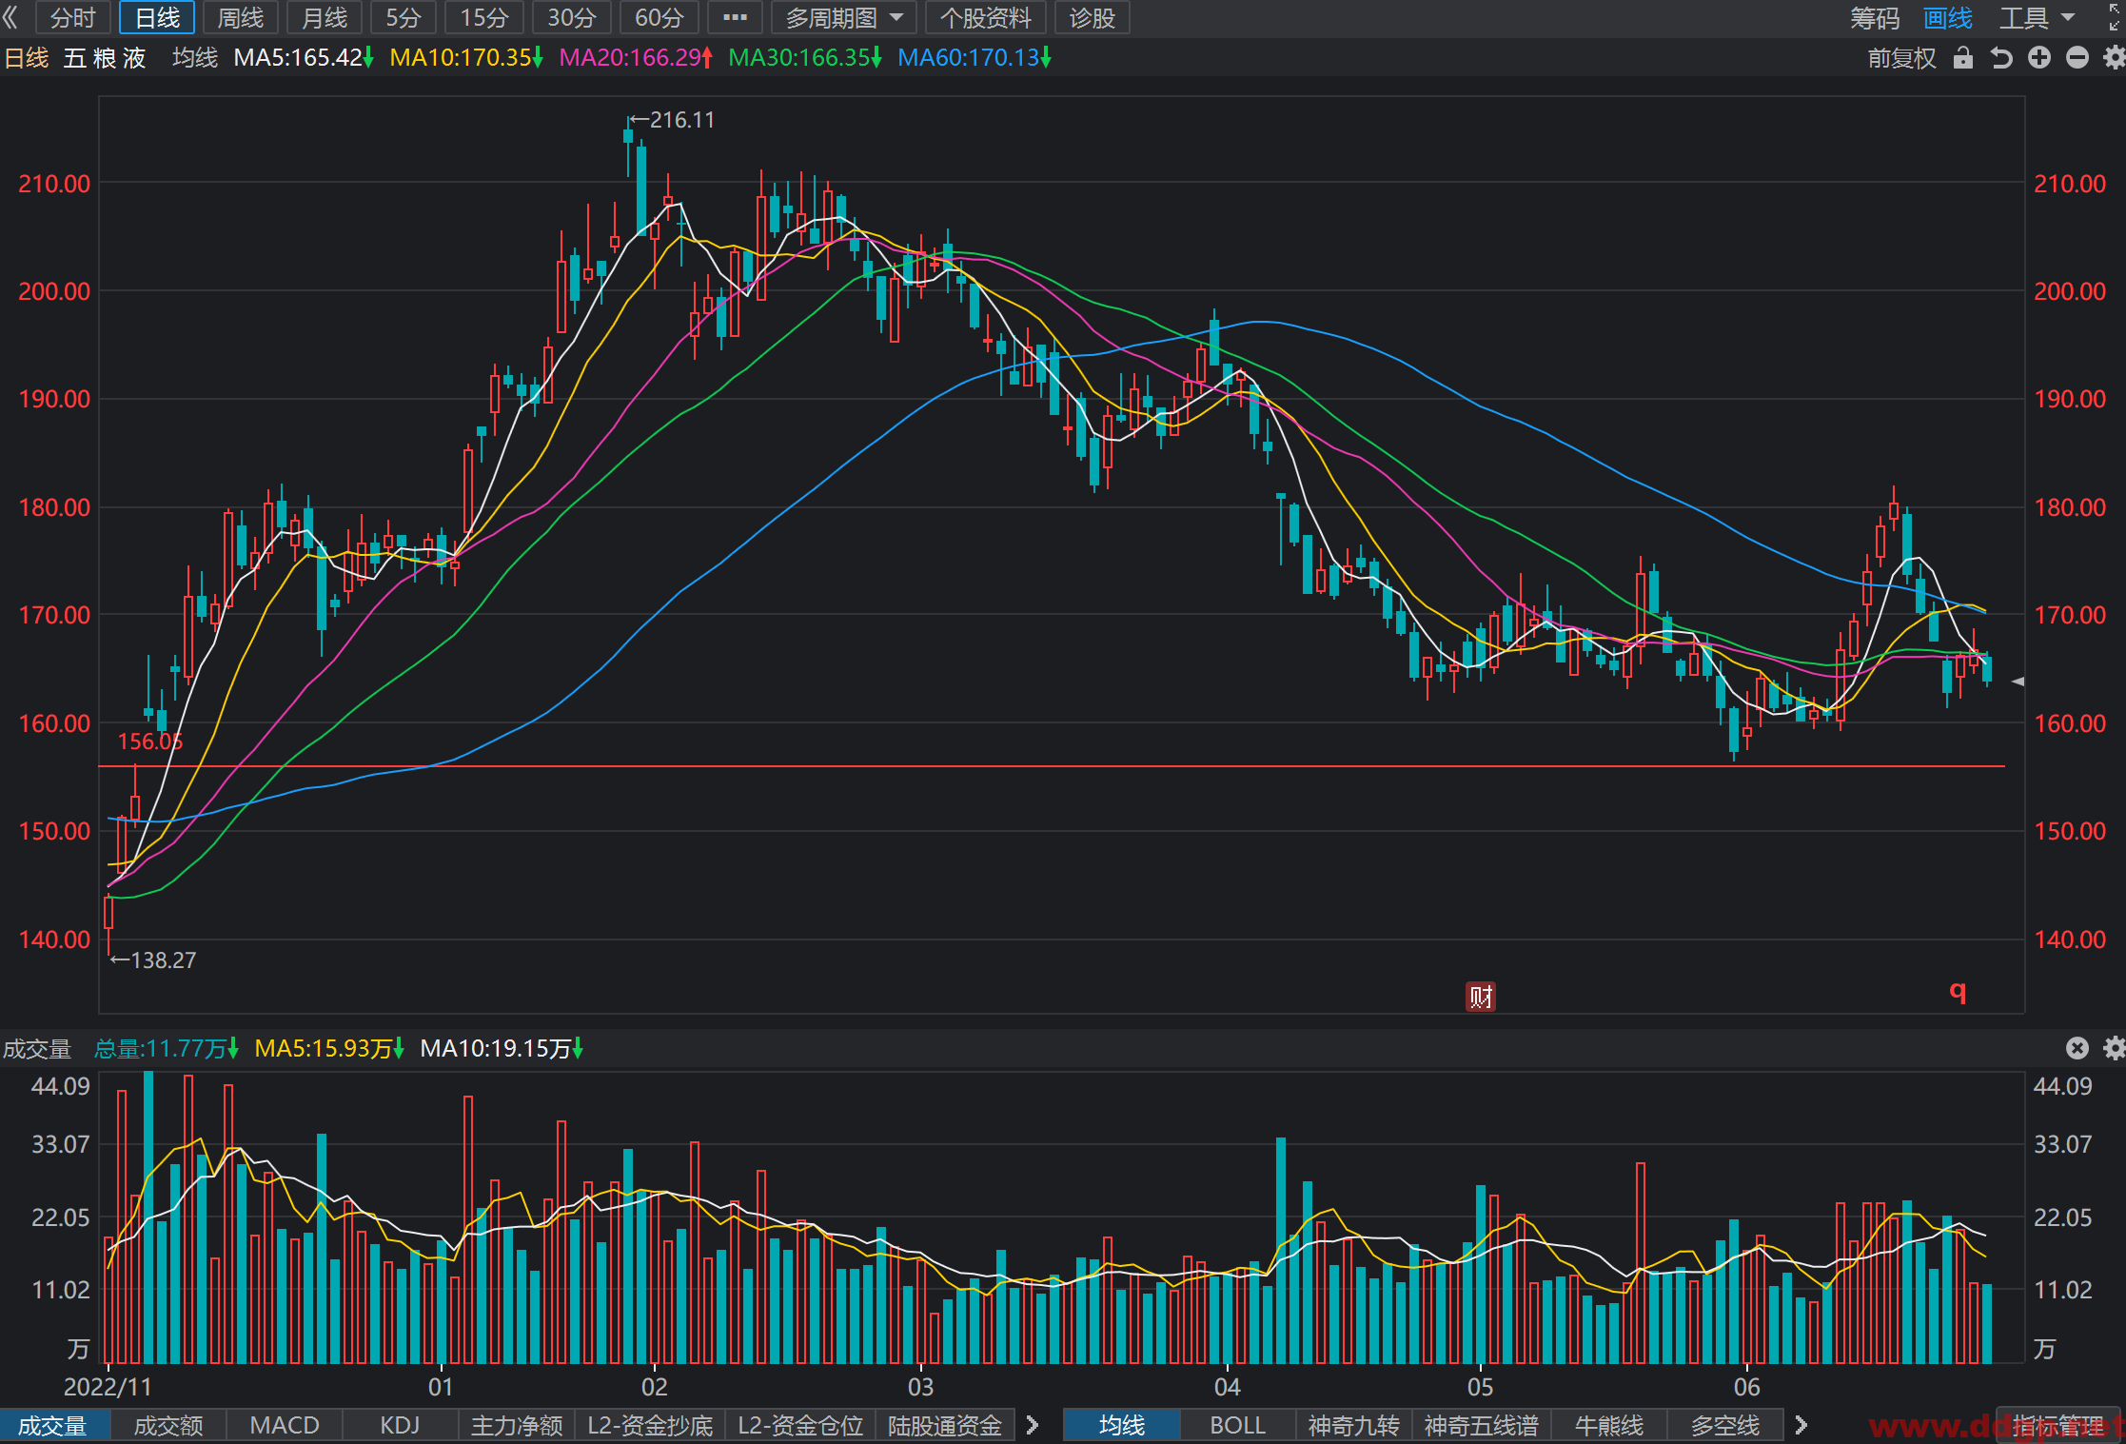Click the undo arrow icon in chart toolbar
This screenshot has width=2126, height=1444.
(x=2001, y=58)
